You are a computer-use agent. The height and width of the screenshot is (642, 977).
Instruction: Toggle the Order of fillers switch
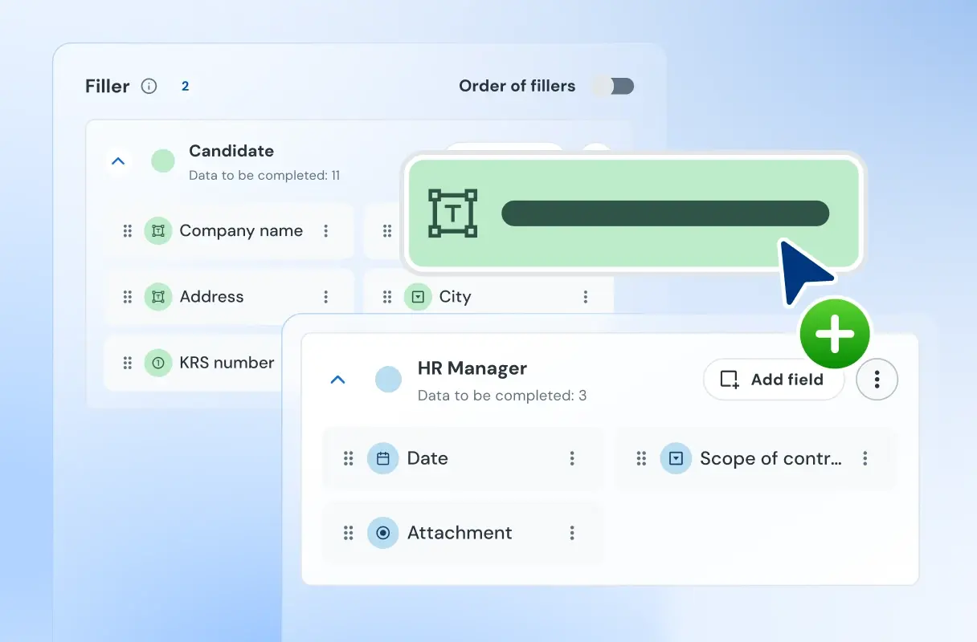point(613,86)
